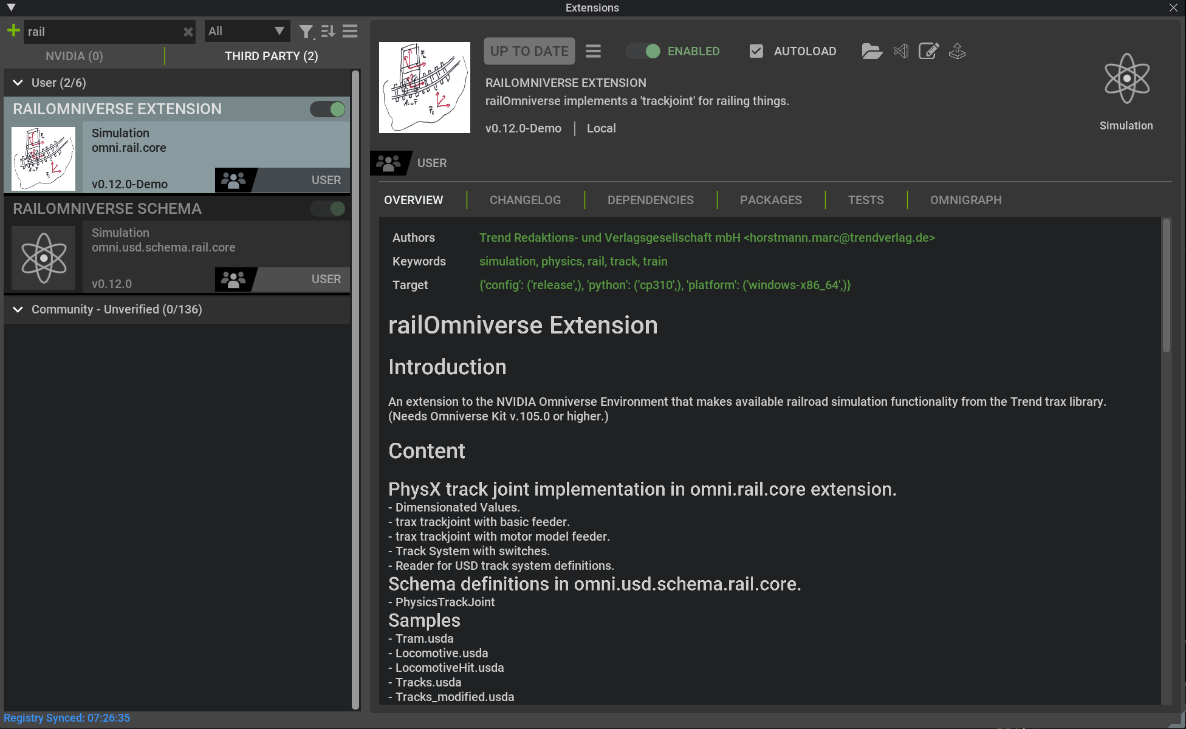Click the publish/export extension icon
This screenshot has height=729, width=1186.
958,51
